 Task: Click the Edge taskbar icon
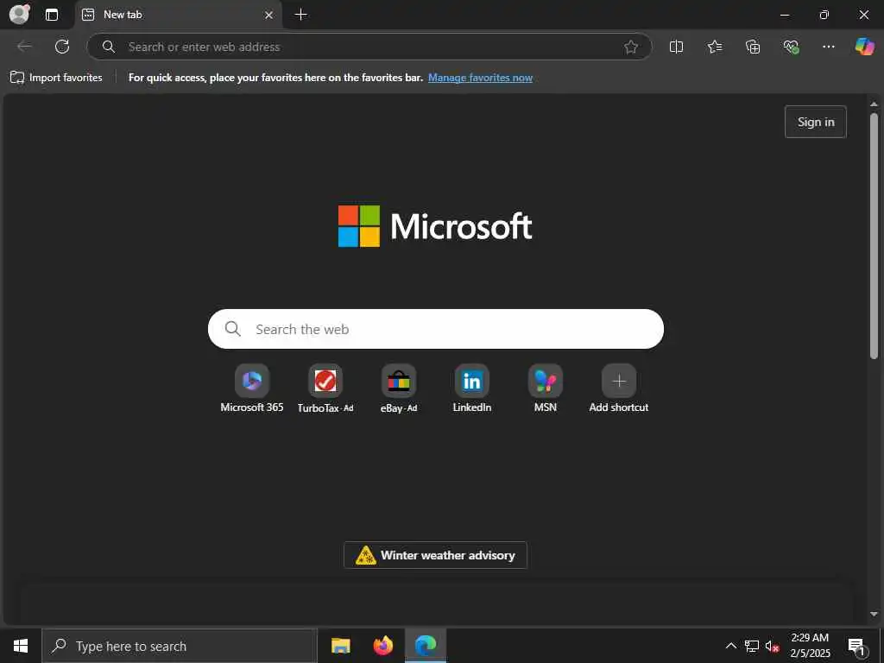(x=426, y=646)
